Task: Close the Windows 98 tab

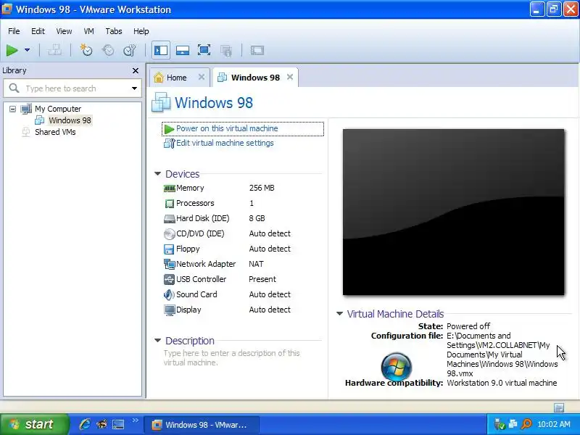Action: click(x=290, y=77)
